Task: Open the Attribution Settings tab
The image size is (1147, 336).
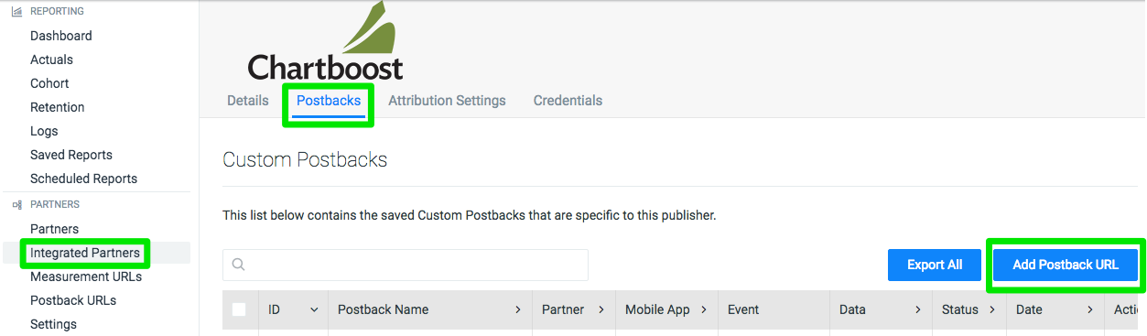Action: pos(447,101)
